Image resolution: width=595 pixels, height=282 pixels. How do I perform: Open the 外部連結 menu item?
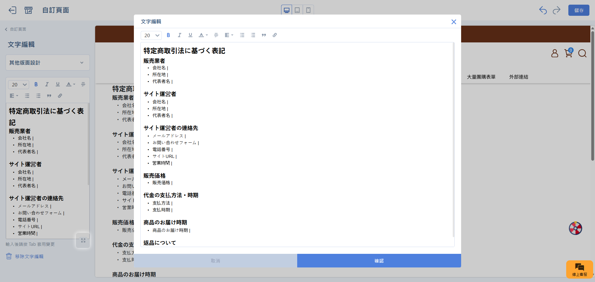click(518, 77)
